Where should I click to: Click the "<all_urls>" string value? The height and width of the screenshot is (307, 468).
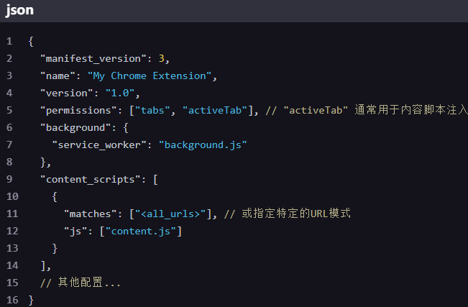click(170, 214)
